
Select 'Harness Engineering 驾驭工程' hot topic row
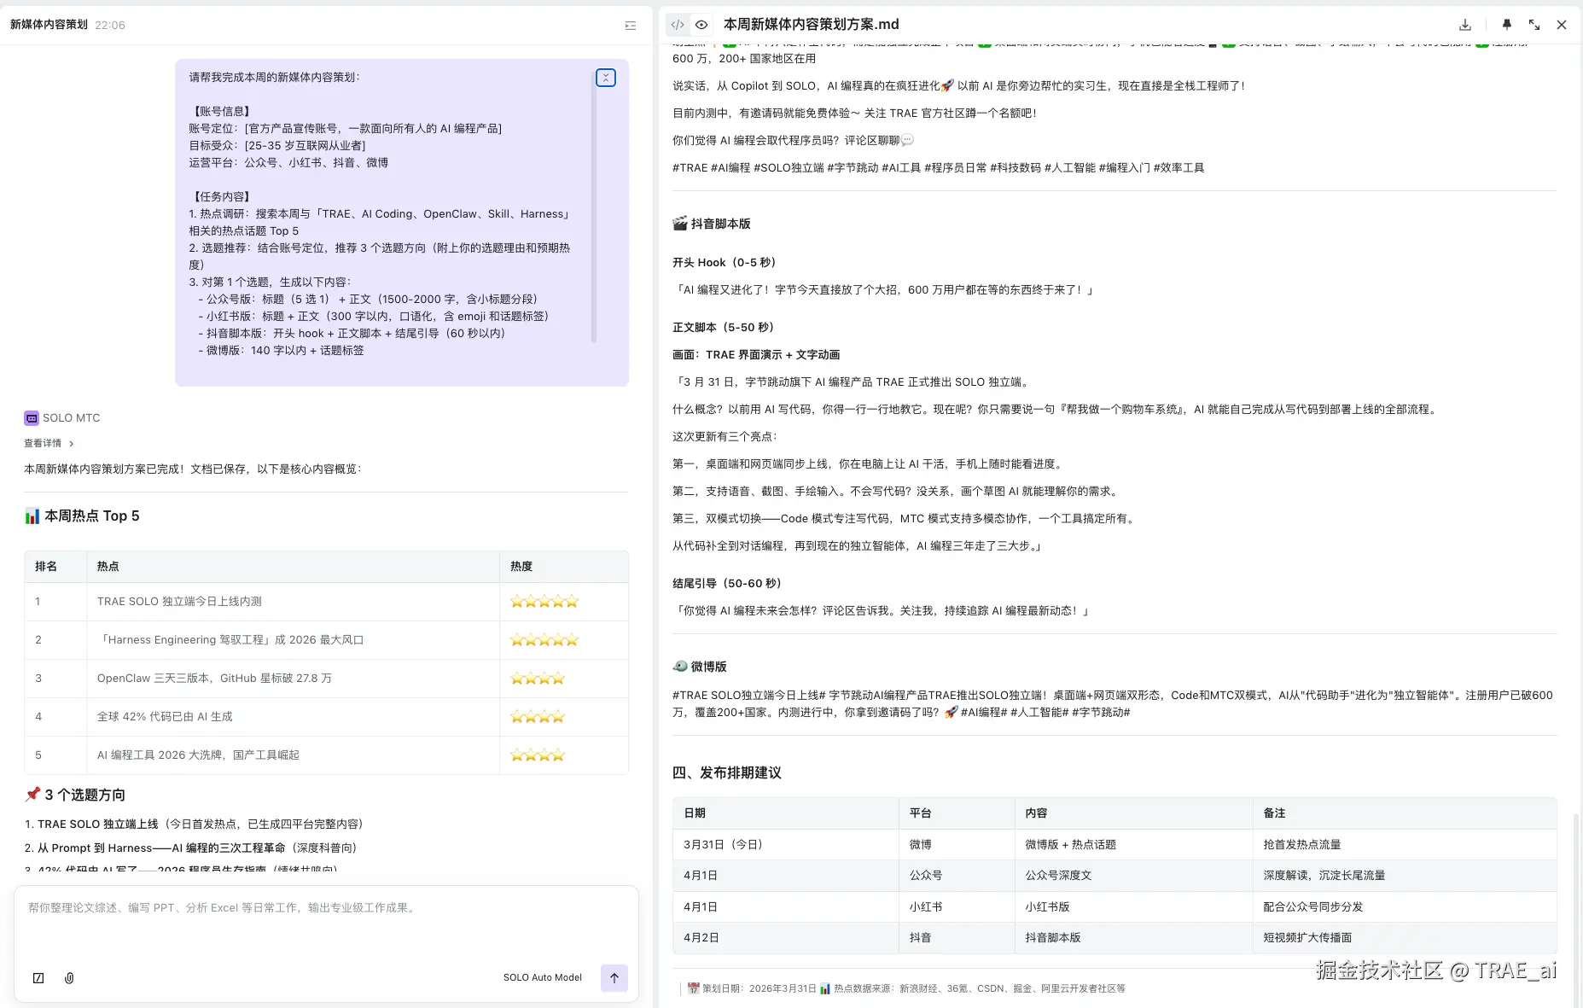coord(326,640)
